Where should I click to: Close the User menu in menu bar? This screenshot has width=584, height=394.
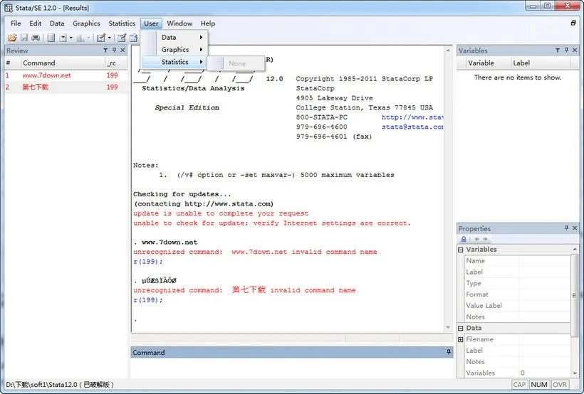151,23
